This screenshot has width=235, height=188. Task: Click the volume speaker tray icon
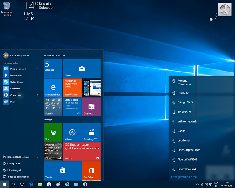coord(206,184)
